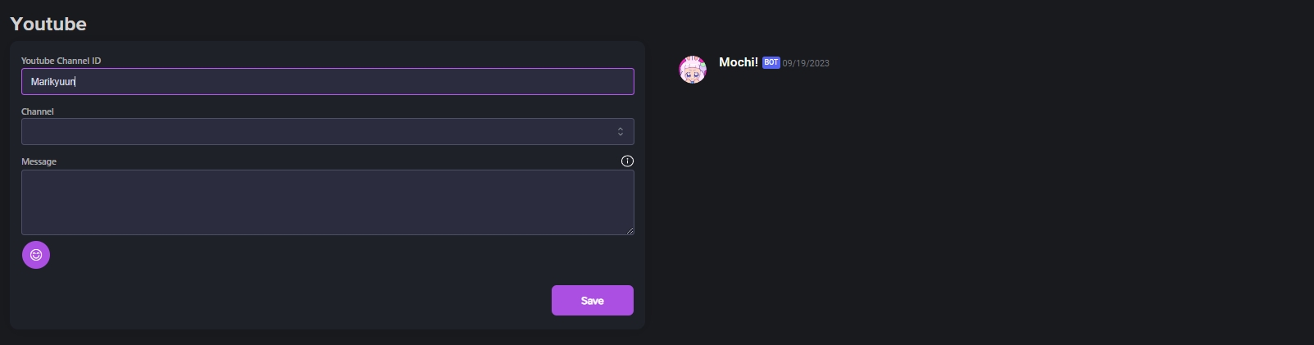
Task: Click the BOT badge beside Mochi
Action: point(771,63)
